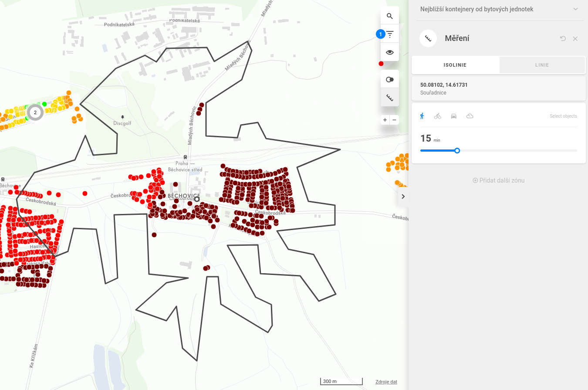Click Praha Běchovice střed train station icon
Screen dimensions: 588x390
coord(186,157)
